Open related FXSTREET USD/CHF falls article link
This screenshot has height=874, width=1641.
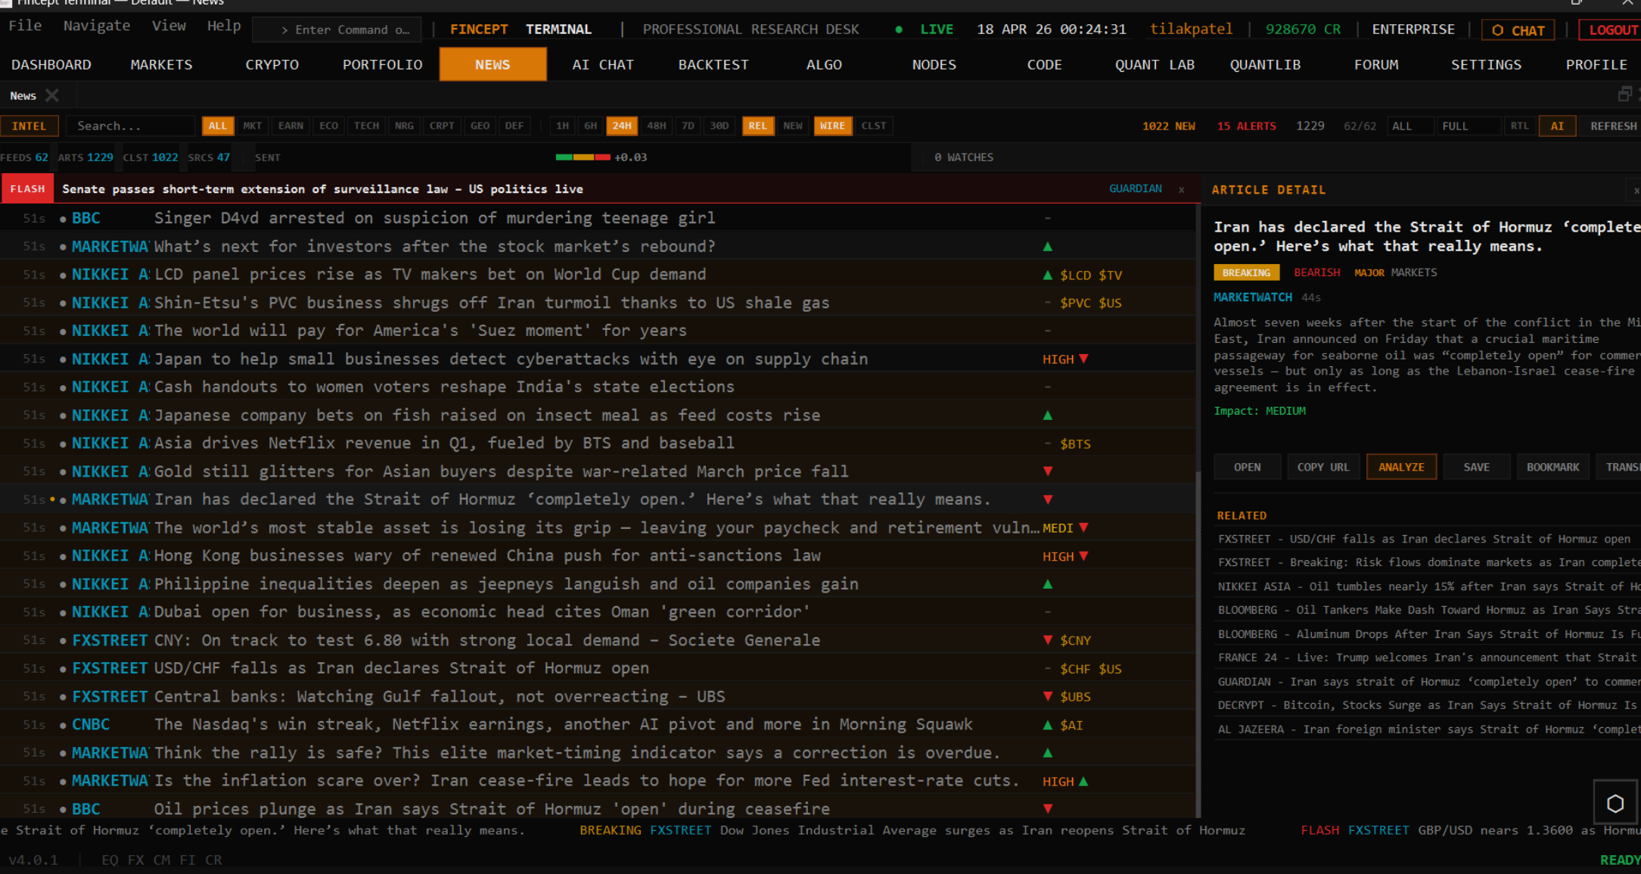coord(1422,539)
